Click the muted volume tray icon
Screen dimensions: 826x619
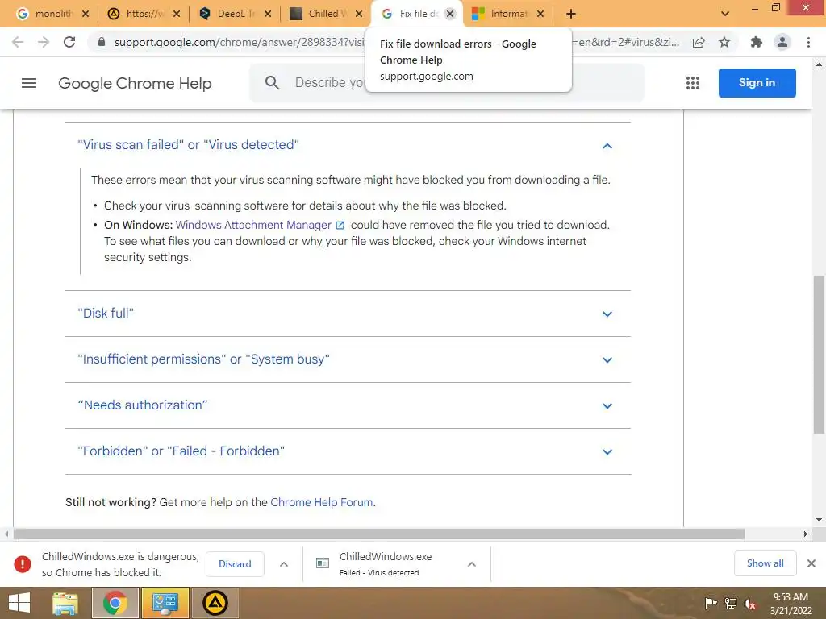[750, 604]
